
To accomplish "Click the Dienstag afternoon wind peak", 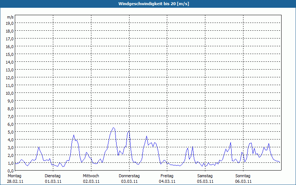I will click(74, 135).
